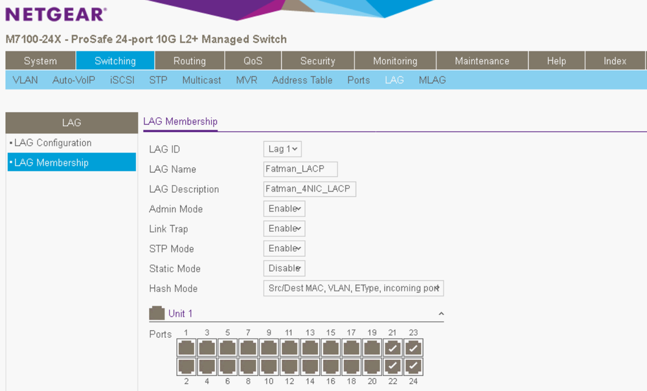This screenshot has width=647, height=391.
Task: Open the Monitoring tab
Action: point(395,61)
